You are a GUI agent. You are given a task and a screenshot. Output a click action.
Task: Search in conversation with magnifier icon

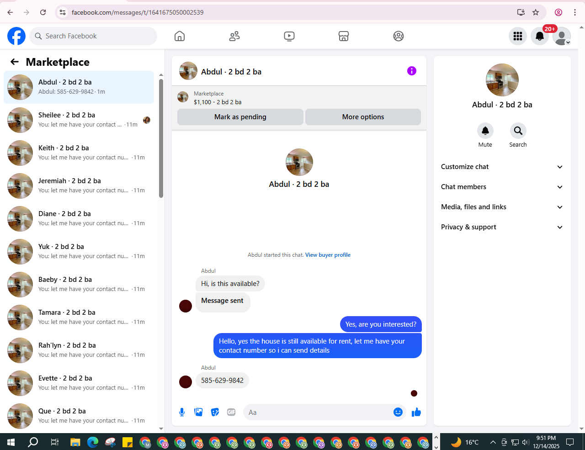[518, 131]
